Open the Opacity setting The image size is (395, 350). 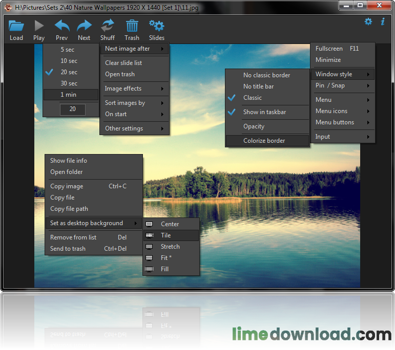pyautogui.click(x=254, y=126)
